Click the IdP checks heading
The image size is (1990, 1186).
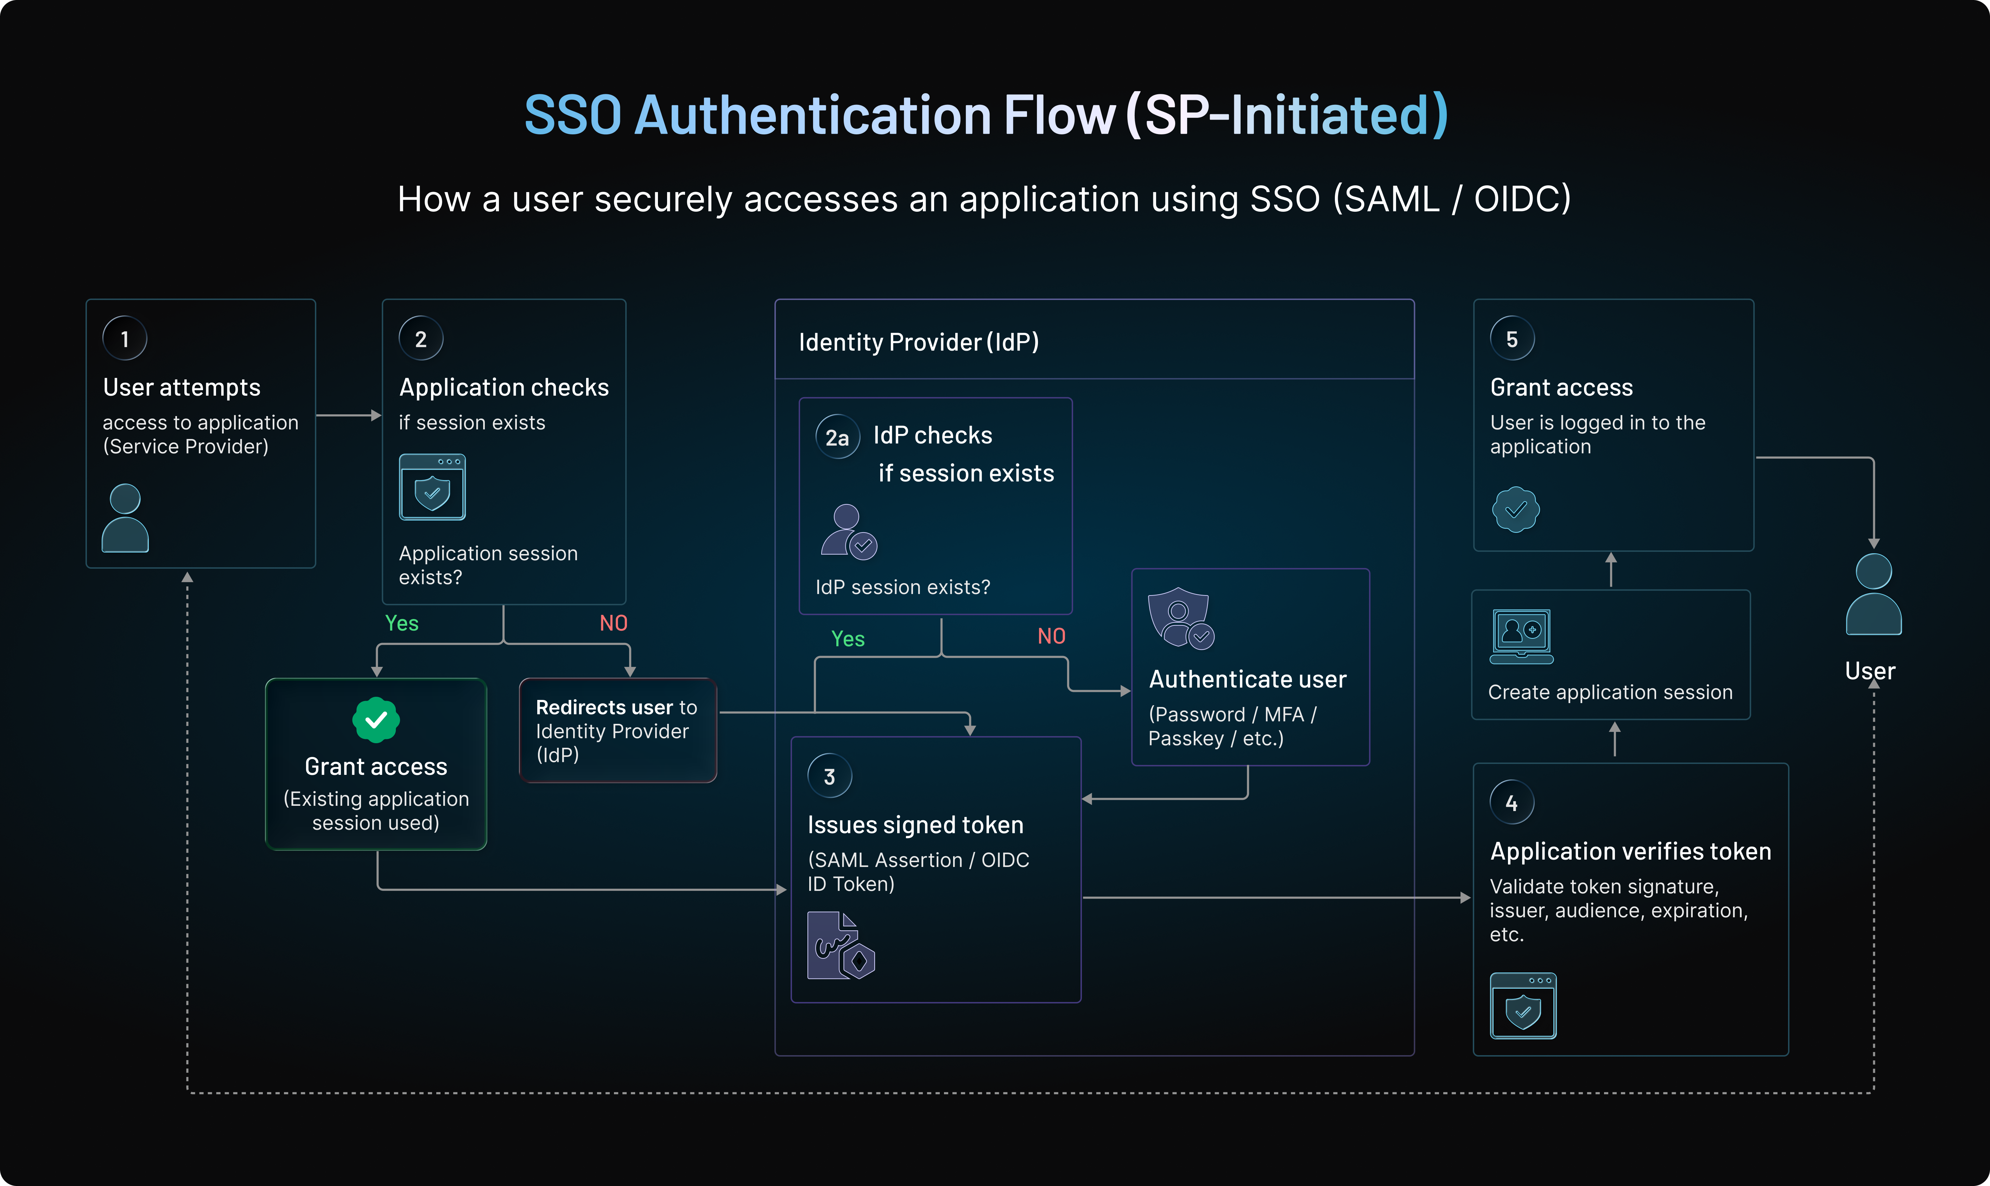tap(933, 435)
